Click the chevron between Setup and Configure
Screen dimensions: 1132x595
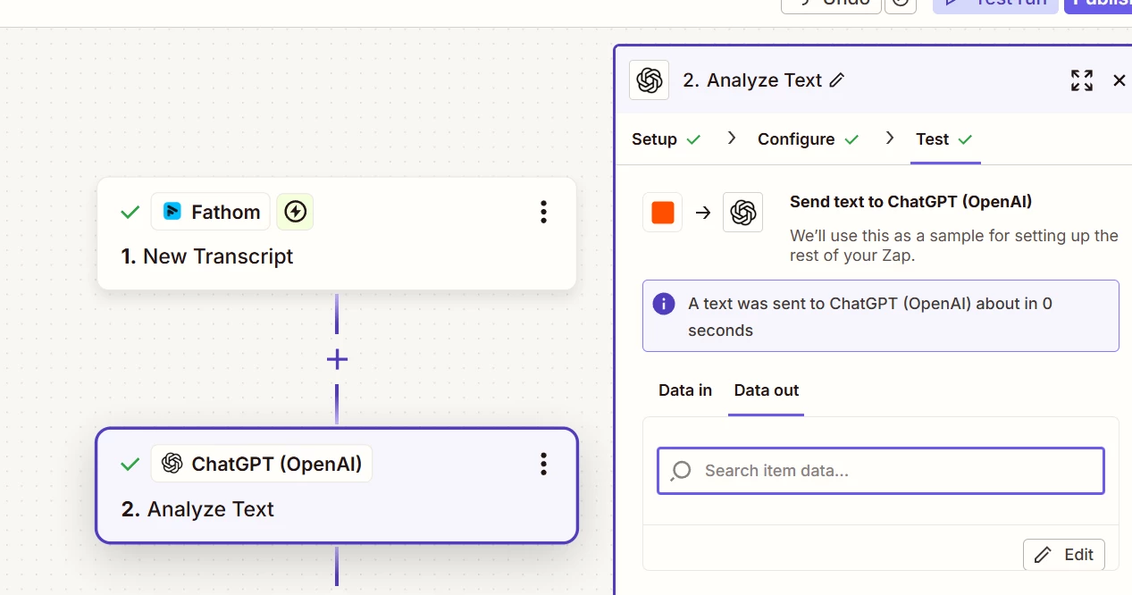point(732,138)
